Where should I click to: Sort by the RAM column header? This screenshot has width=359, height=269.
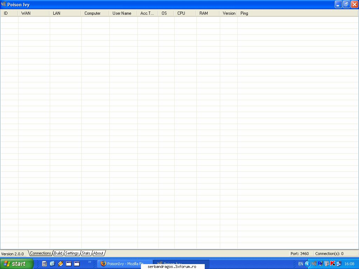click(x=208, y=13)
